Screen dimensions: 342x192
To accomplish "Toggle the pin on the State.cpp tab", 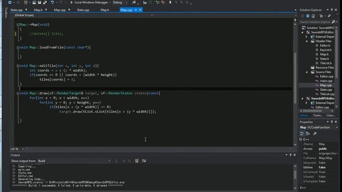I will [x=26, y=10].
